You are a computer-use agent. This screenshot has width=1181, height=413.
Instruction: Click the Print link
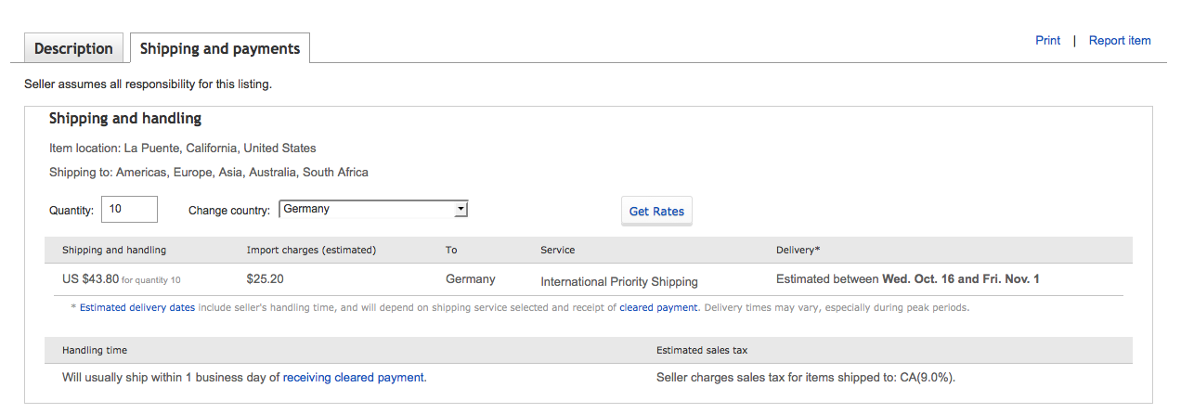[1047, 41]
